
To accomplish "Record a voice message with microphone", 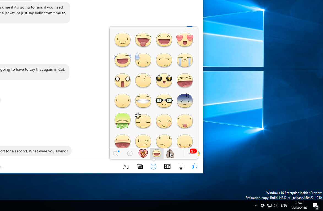I will click(181, 166).
